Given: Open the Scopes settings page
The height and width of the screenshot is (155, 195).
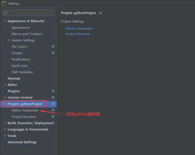Looking at the screenshot, I should [17, 53].
